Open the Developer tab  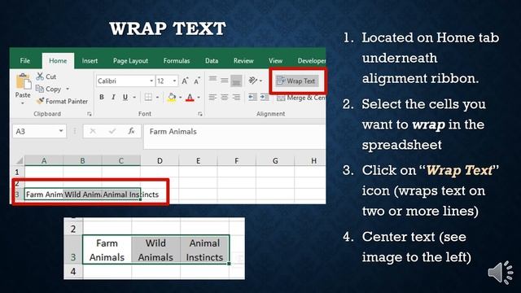(311, 61)
